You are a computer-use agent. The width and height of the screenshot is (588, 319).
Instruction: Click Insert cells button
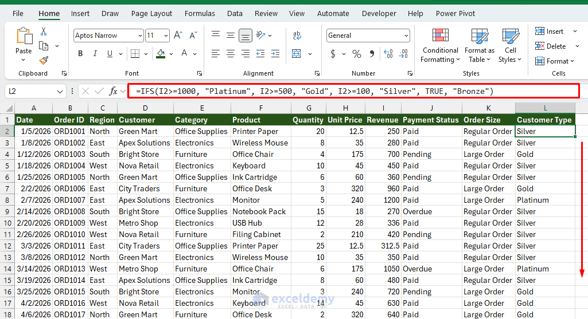[550, 31]
